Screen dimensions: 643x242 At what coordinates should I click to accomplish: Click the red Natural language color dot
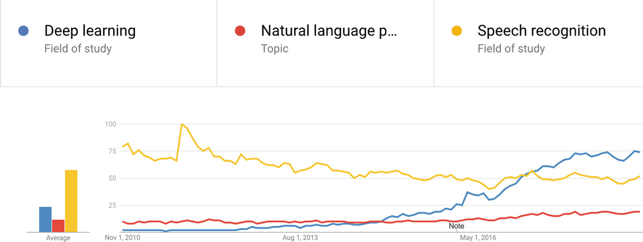click(239, 31)
